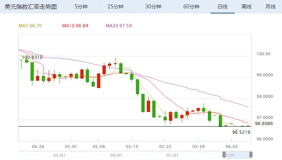Image resolution: width=282 pixels, height=160 pixels.
Task: Select the 15分钟 interval tab
Action: tap(116, 7)
